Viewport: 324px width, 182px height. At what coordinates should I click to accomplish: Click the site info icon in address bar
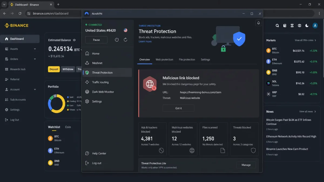29,13
